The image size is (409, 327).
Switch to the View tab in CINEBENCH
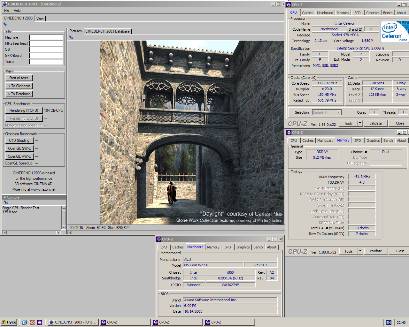(40, 19)
